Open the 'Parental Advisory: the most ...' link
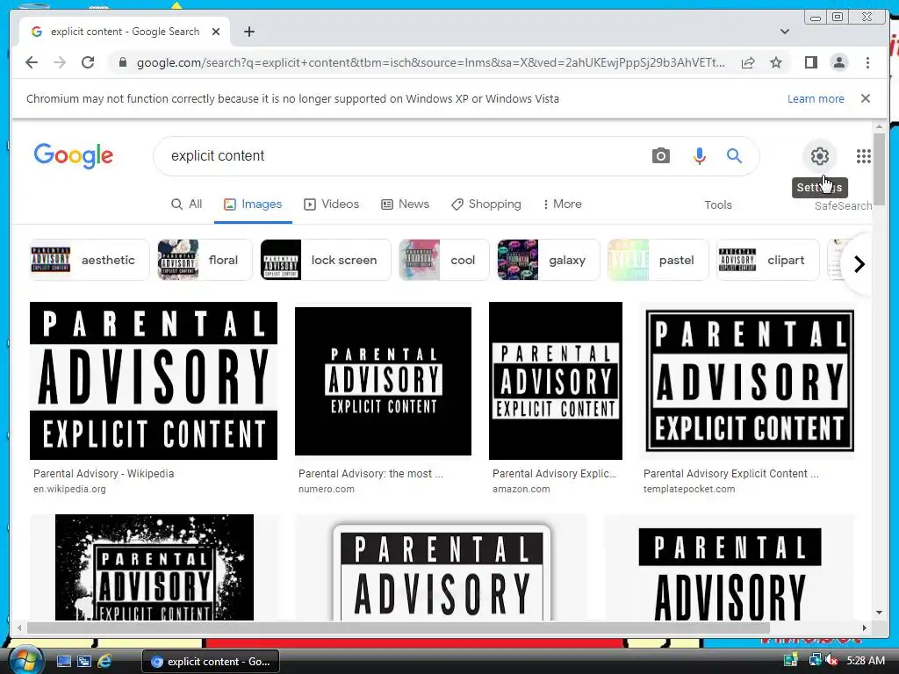The image size is (899, 674). tap(370, 473)
